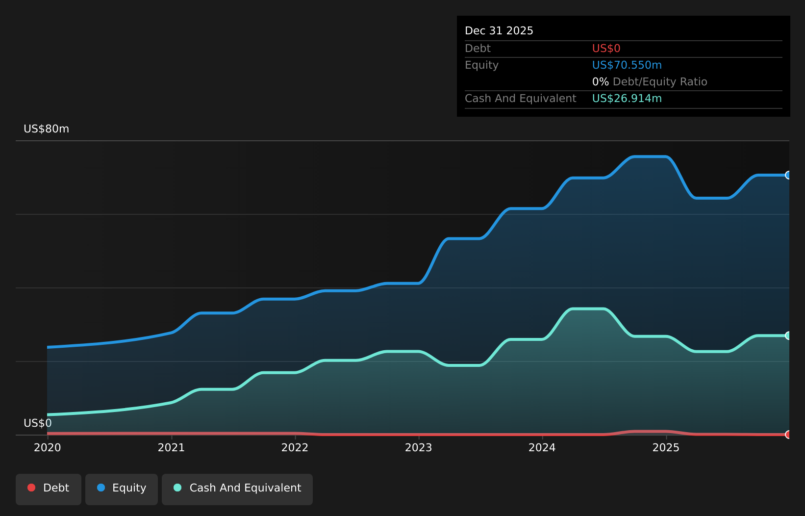Click the 2021 x-axis label
Screen dimensions: 805x516
(x=171, y=447)
